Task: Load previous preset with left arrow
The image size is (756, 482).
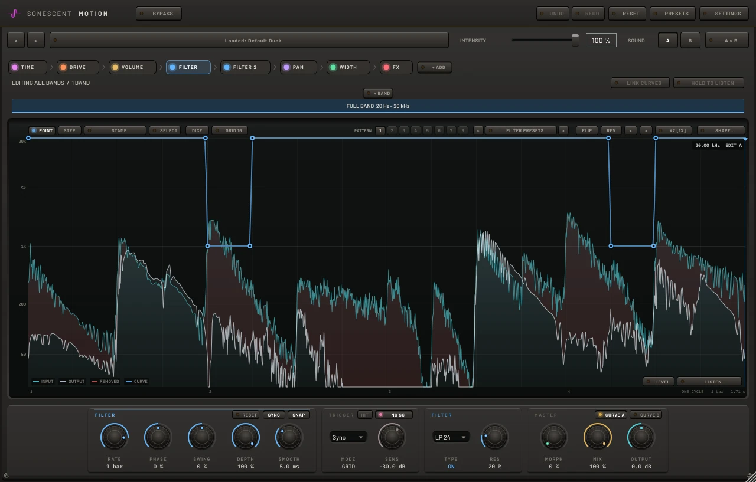Action: 16,40
